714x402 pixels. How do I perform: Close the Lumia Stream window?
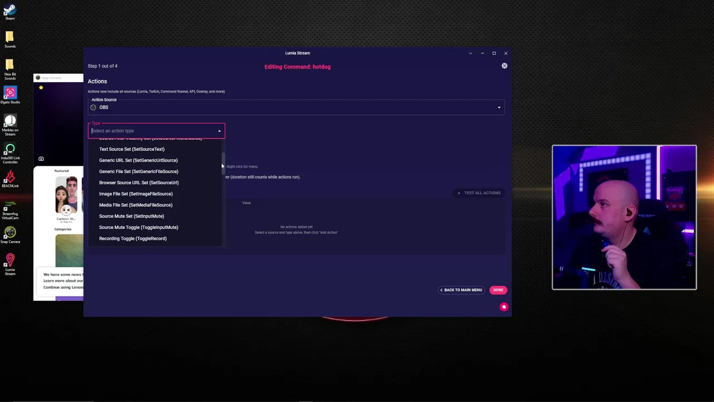[505, 53]
